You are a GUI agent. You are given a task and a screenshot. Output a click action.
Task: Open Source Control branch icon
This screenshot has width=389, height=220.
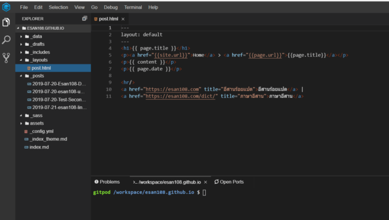(x=6, y=58)
